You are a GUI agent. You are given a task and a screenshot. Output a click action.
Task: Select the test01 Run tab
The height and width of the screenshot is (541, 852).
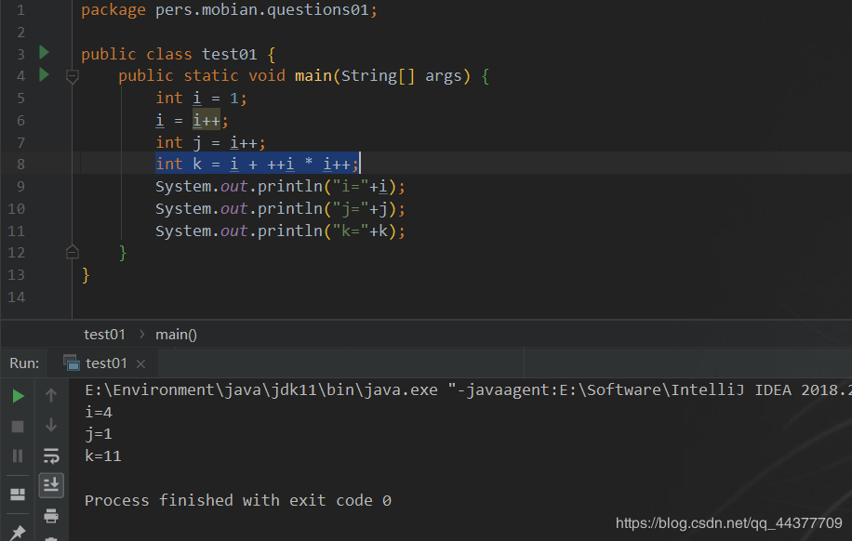coord(105,363)
